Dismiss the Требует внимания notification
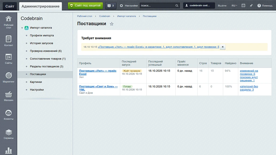This screenshot has width=276, height=155. [x=223, y=47]
